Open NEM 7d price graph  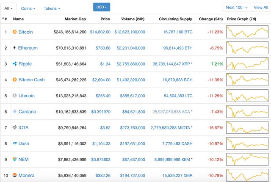coord(247,159)
